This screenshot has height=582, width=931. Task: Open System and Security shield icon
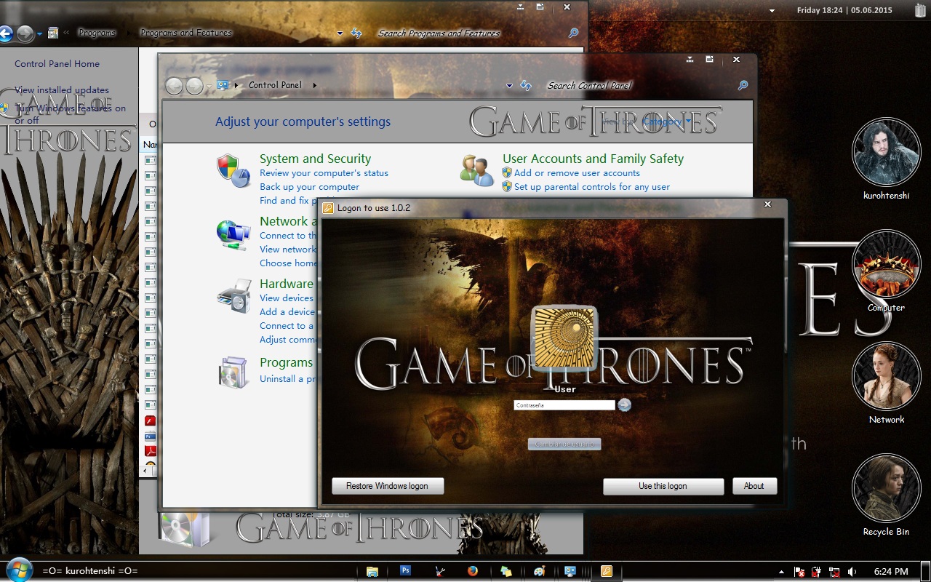(x=233, y=171)
